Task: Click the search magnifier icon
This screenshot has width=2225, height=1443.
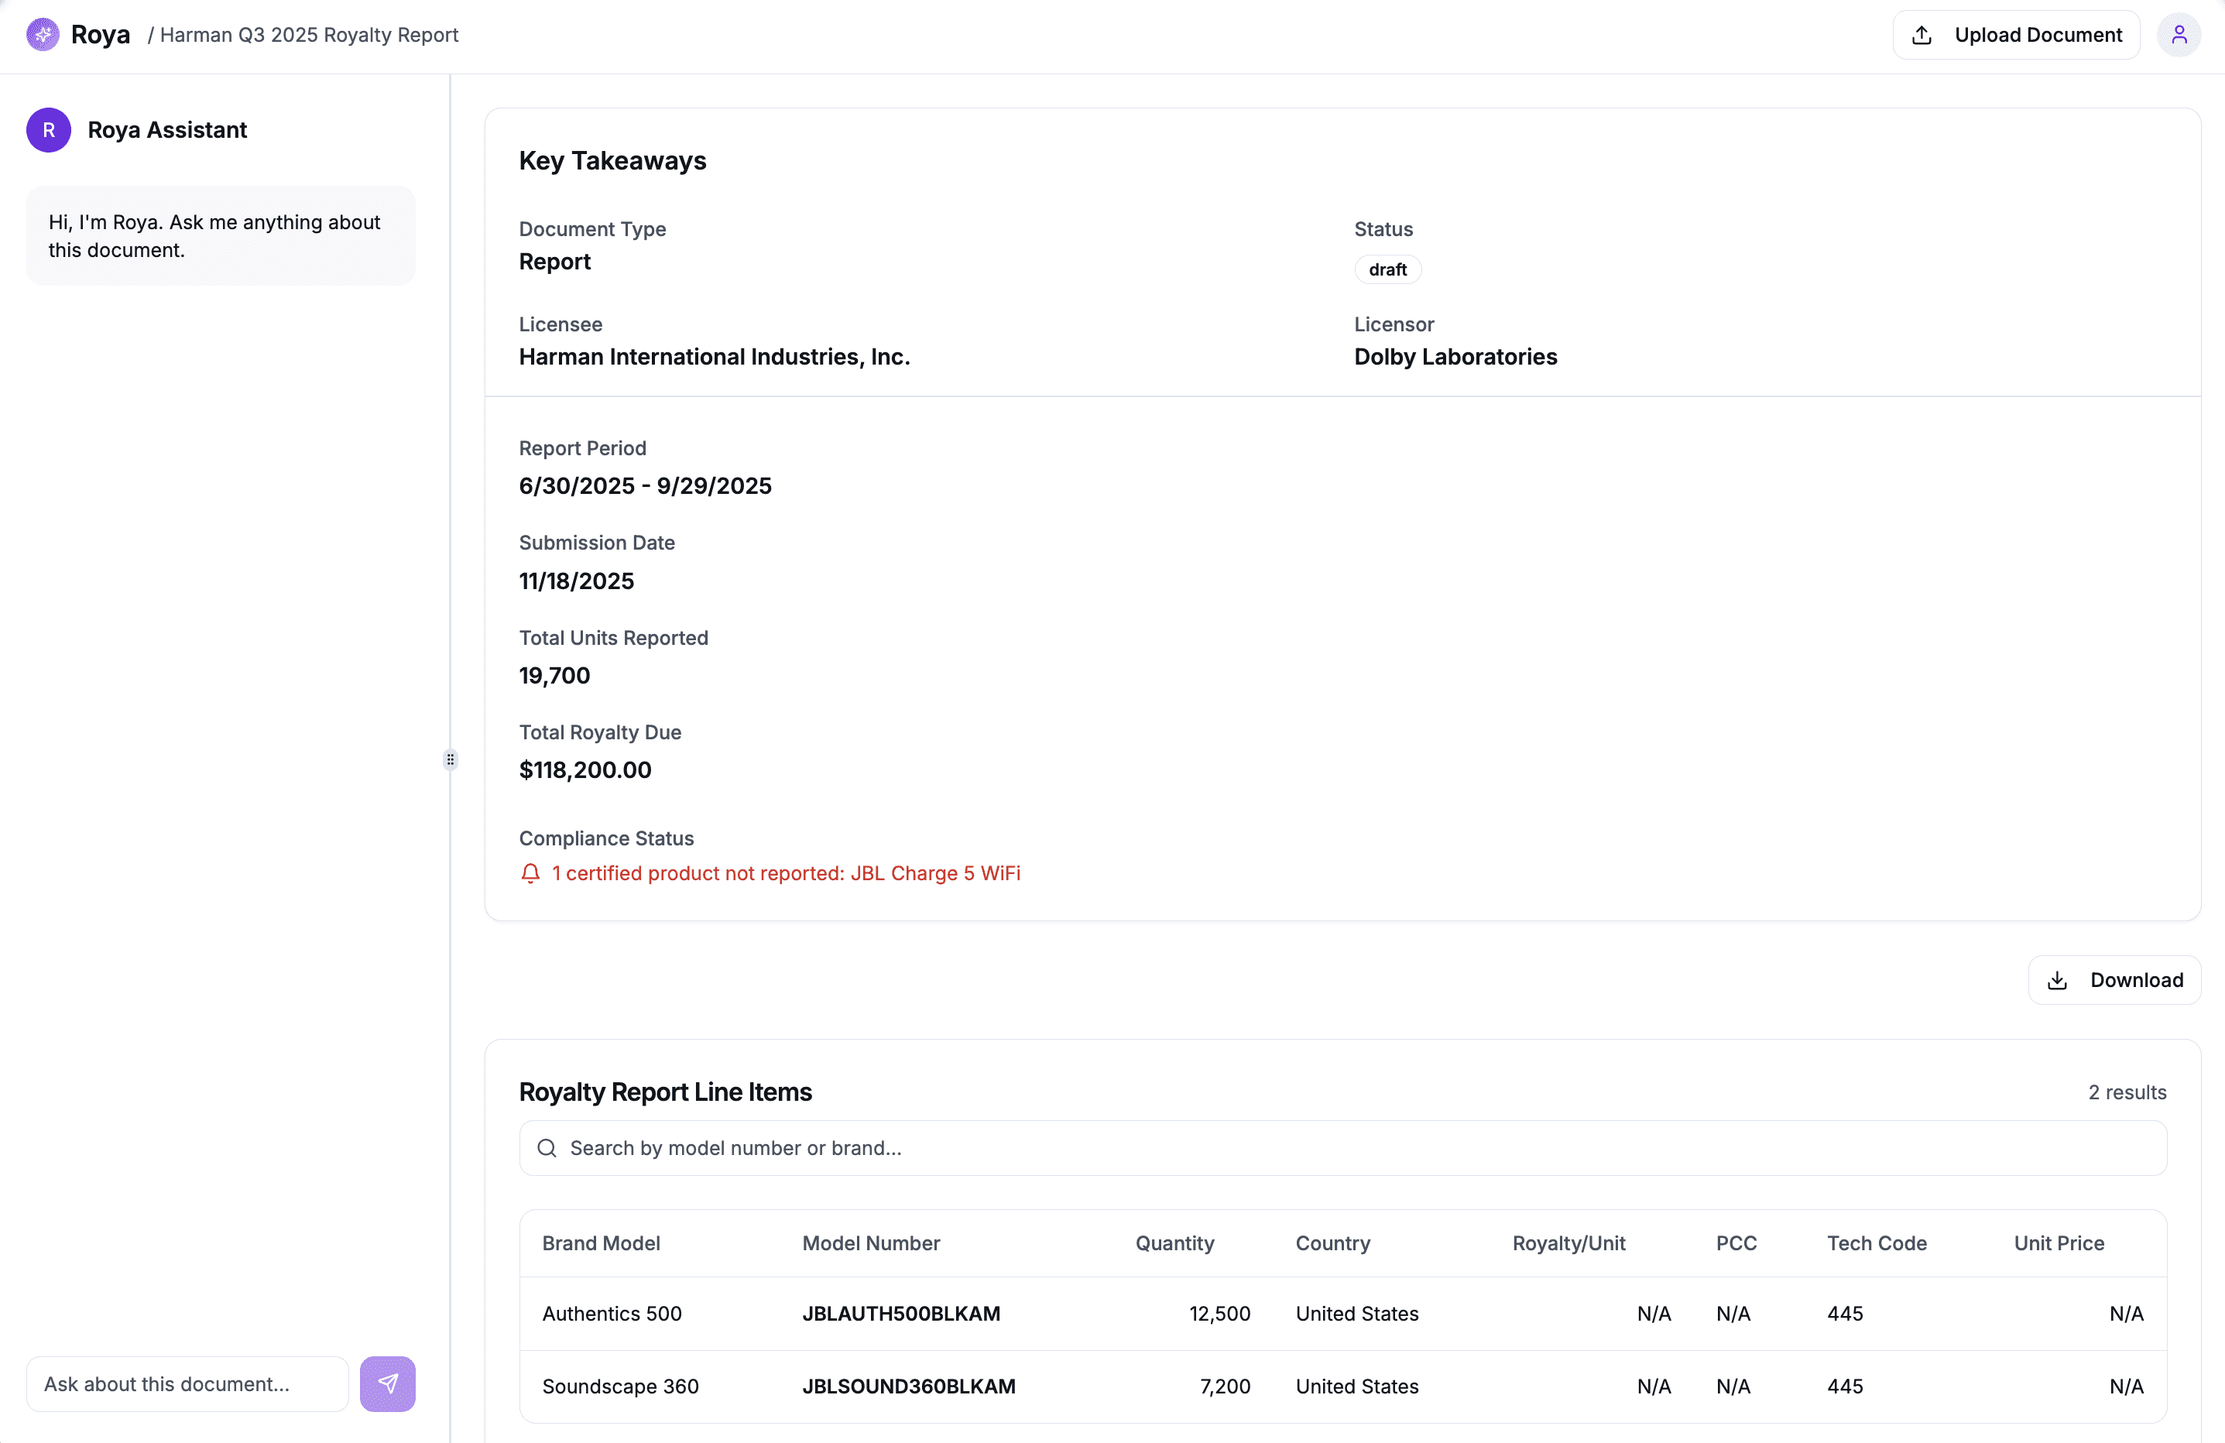Action: [547, 1148]
